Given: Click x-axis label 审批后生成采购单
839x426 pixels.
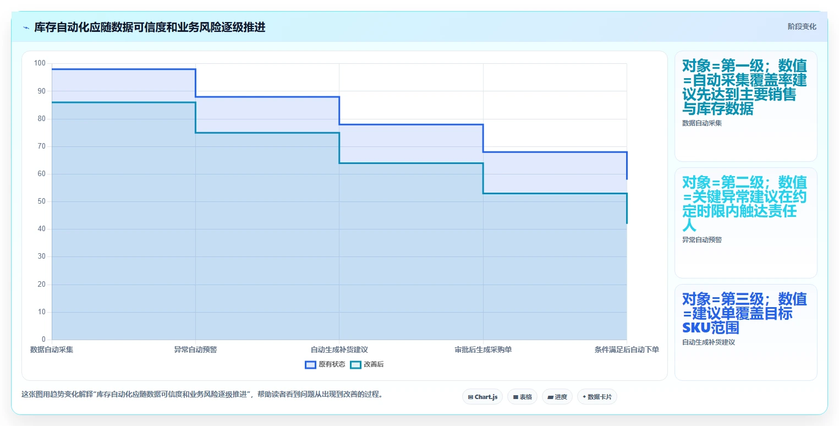Looking at the screenshot, I should point(483,349).
